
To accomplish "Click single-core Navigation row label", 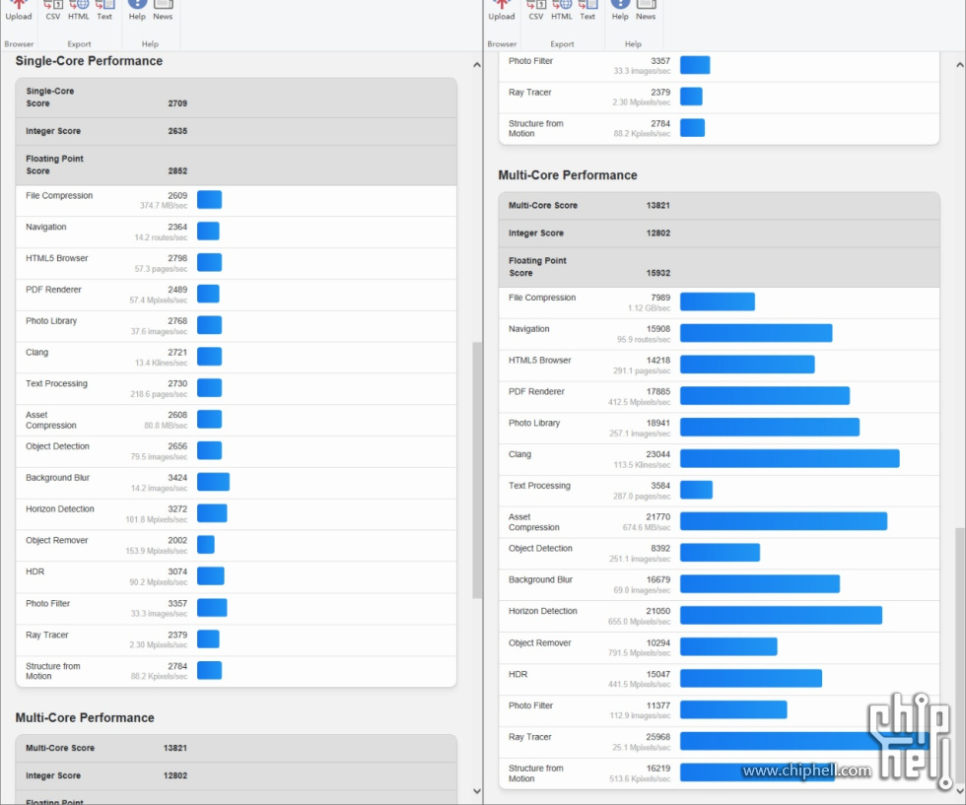I will point(46,227).
